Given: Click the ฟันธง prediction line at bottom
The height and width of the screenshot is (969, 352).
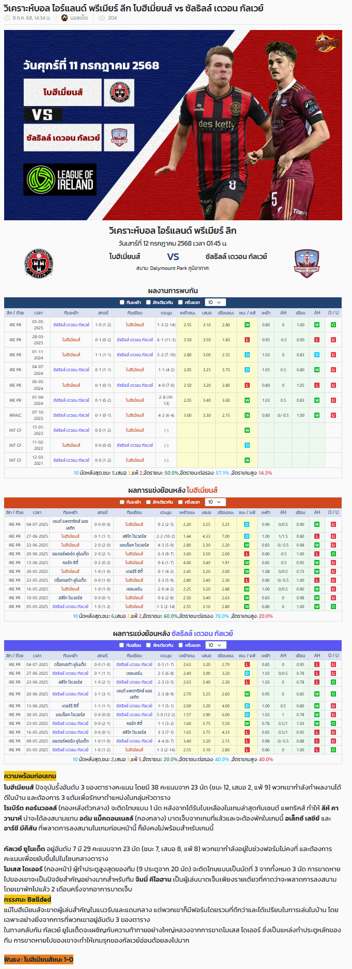Looking at the screenshot, I should point(39,959).
